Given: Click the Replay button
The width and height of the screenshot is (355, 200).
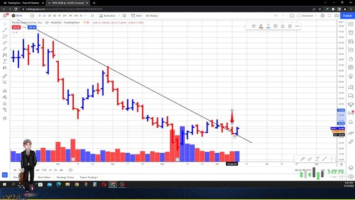Looking at the screenshot, I should click(151, 16).
